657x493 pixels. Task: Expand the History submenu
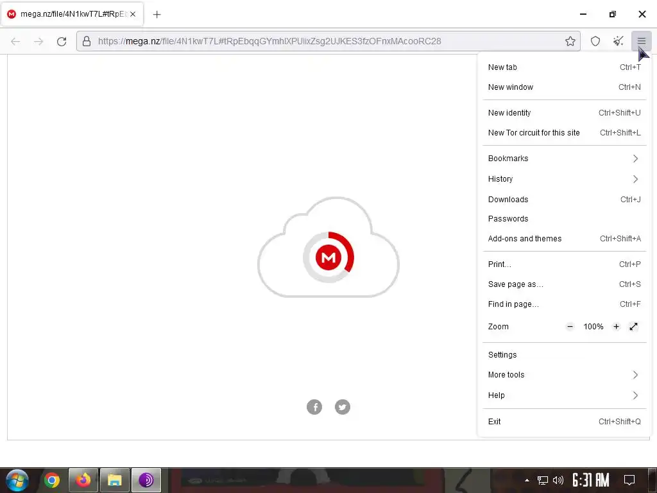pos(565,179)
